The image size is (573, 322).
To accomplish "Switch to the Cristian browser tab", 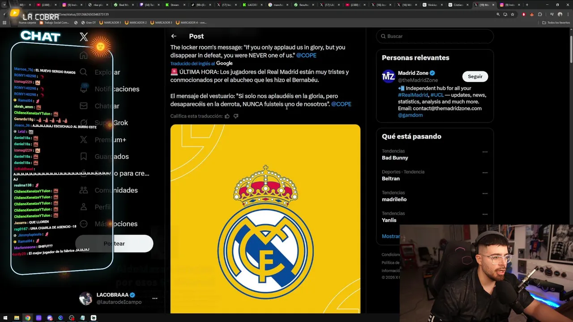I will pos(459,5).
